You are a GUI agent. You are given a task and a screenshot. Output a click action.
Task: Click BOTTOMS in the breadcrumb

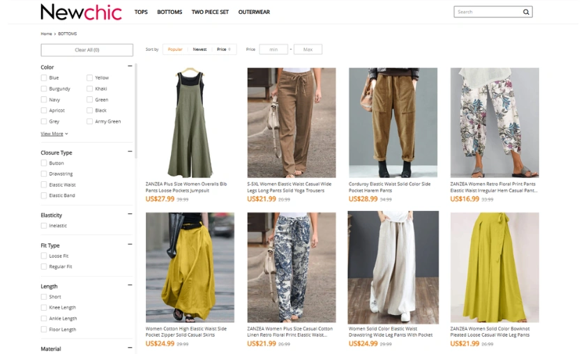click(x=67, y=33)
